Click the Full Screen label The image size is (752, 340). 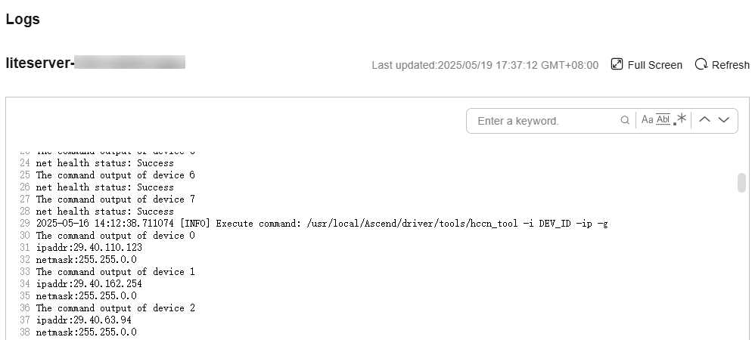654,65
